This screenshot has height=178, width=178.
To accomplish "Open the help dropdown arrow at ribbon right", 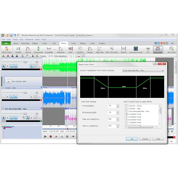I will (x=175, y=43).
